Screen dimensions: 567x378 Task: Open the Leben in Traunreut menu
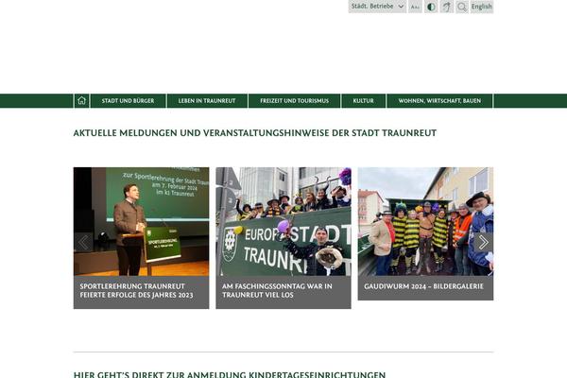tap(207, 100)
